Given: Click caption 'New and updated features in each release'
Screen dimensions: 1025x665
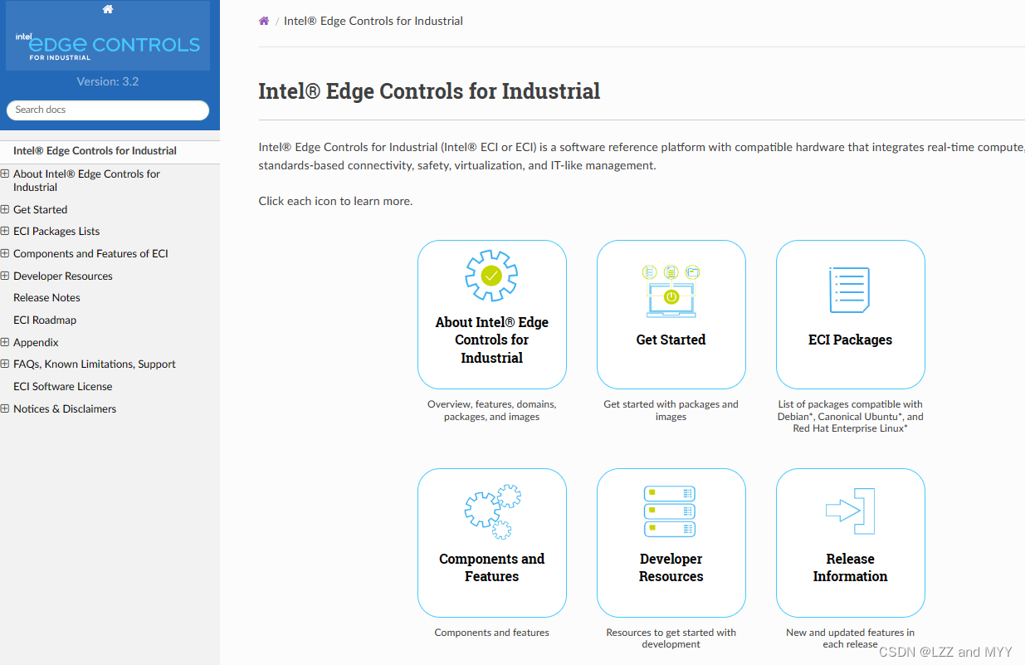Looking at the screenshot, I should (x=850, y=638).
